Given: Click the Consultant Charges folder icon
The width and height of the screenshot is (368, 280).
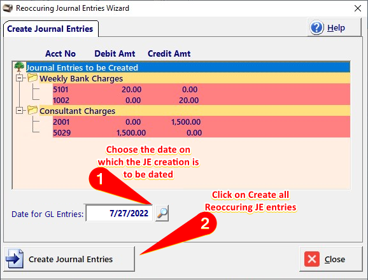Looking at the screenshot, I should tap(32, 110).
